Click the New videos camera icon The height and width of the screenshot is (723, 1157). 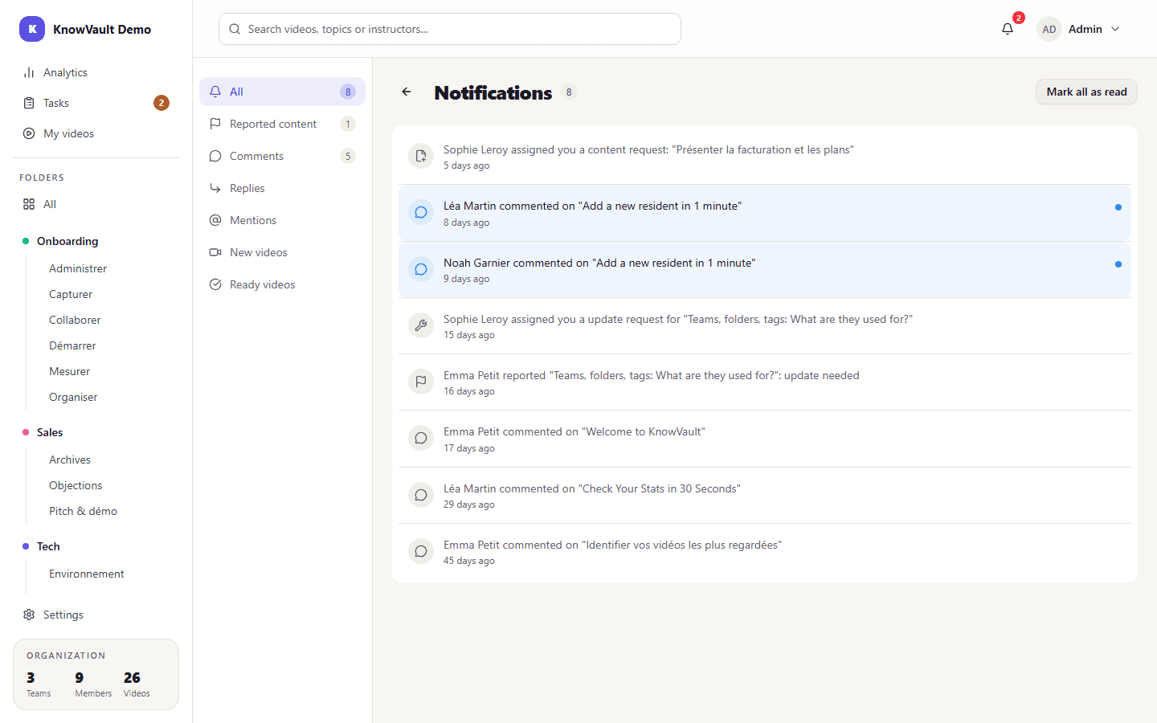coord(215,252)
